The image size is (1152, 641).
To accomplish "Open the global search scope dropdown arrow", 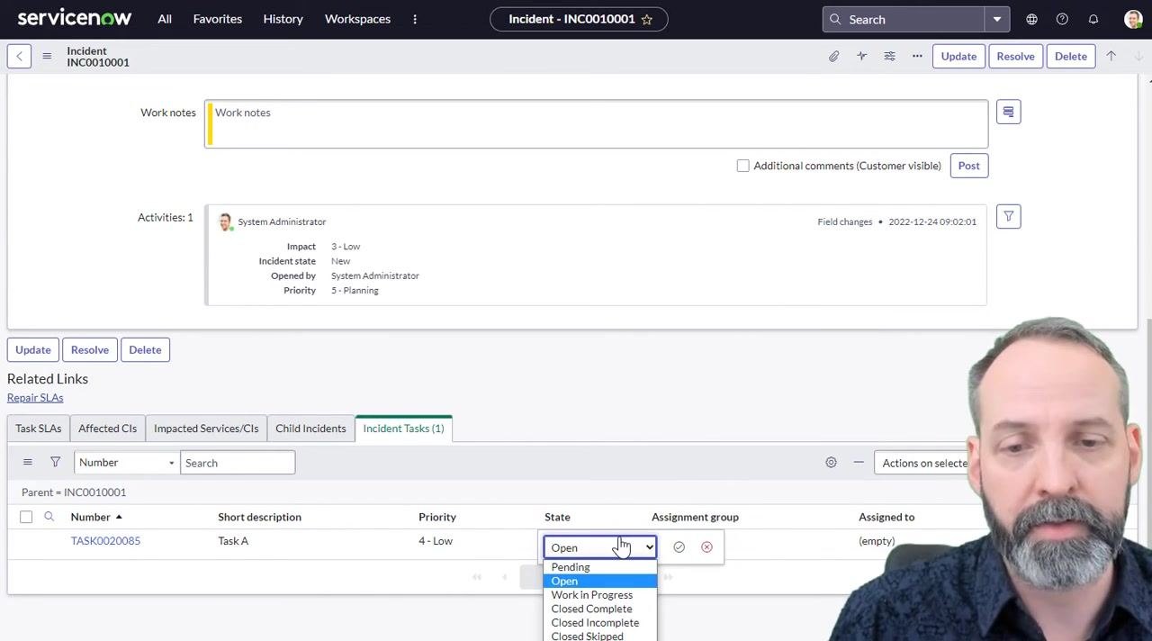I will point(997,19).
